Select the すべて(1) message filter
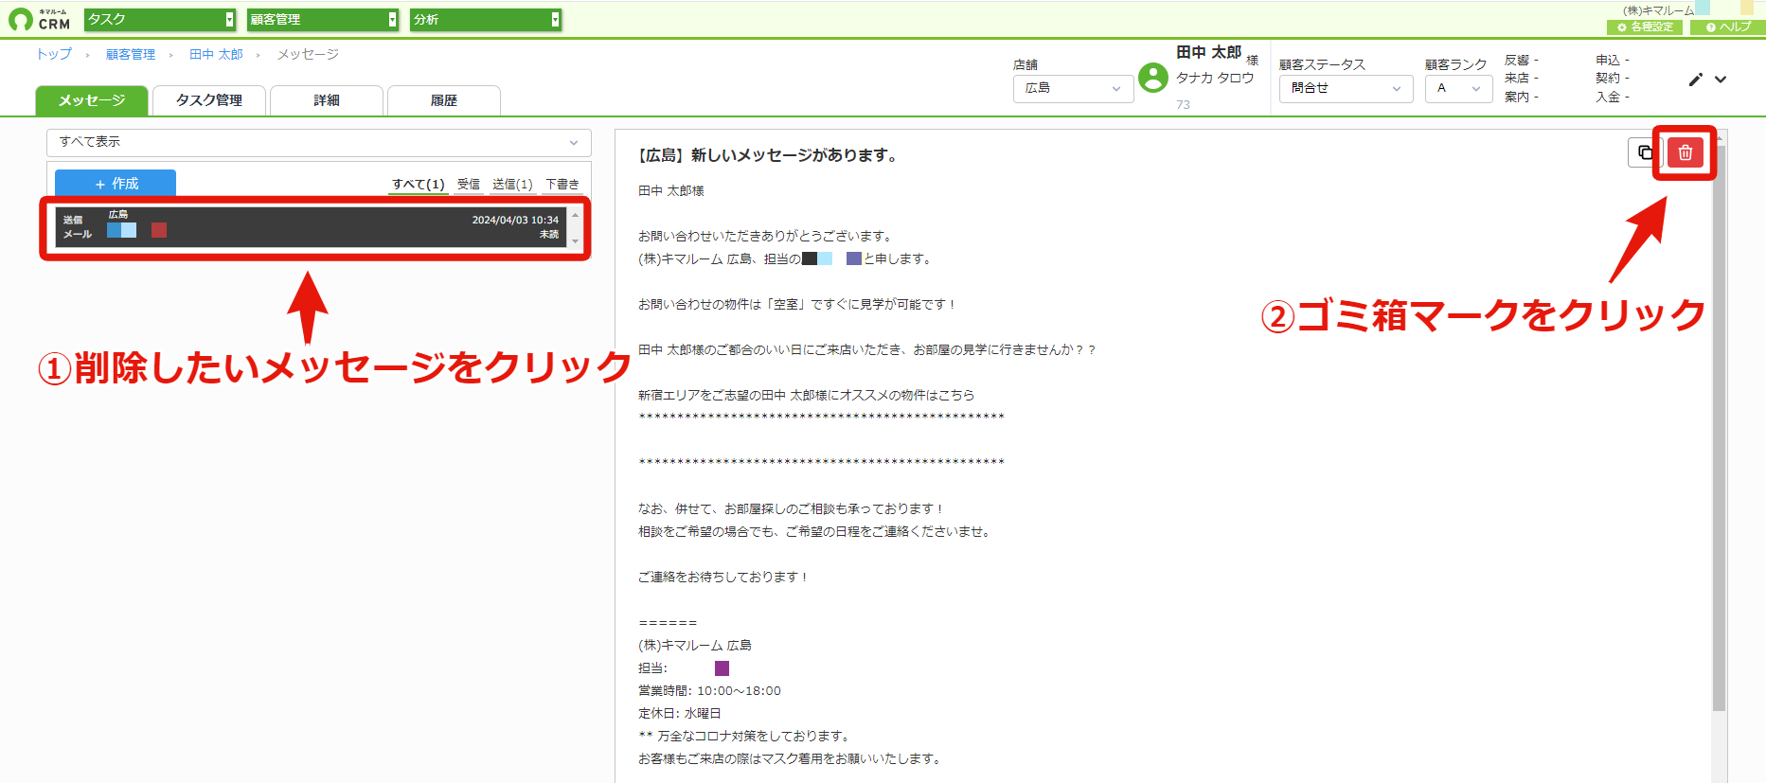 (419, 185)
